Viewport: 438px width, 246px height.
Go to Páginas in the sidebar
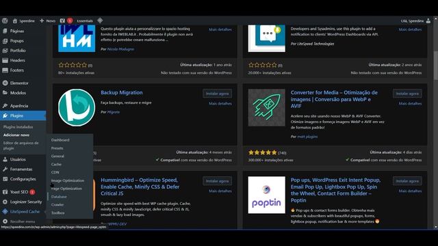point(16,31)
